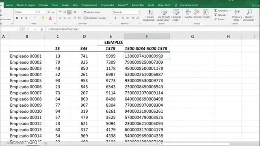
Task: Align text to the top
Action: click(60, 12)
